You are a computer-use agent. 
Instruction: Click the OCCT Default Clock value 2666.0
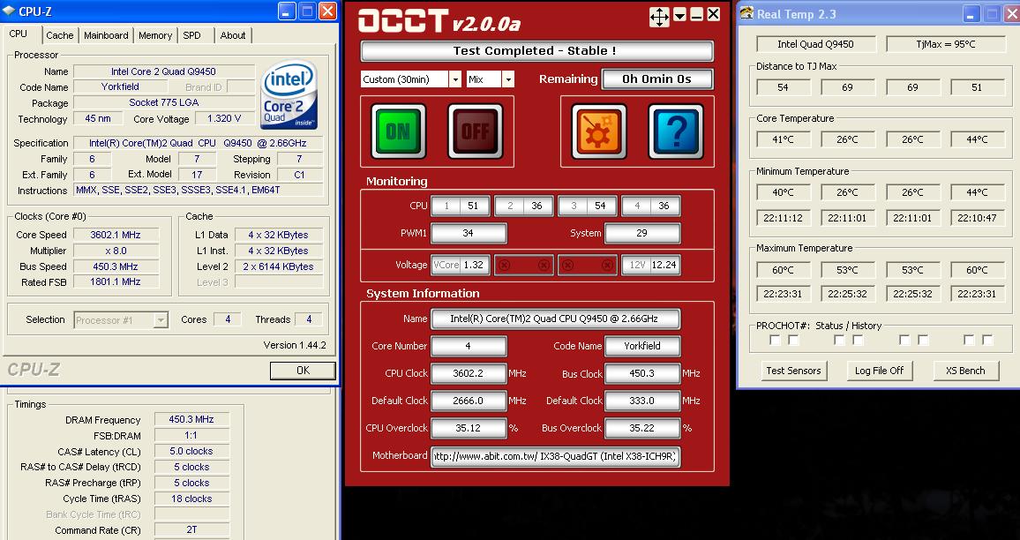[469, 401]
